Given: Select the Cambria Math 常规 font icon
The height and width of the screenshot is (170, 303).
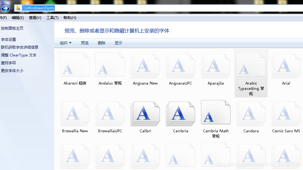Looking at the screenshot, I should point(216,112).
